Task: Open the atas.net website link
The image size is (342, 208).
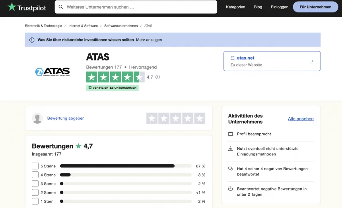Action: 246,58
